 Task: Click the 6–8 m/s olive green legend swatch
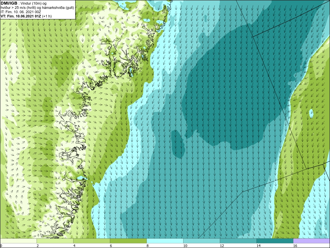(x=128, y=241)
